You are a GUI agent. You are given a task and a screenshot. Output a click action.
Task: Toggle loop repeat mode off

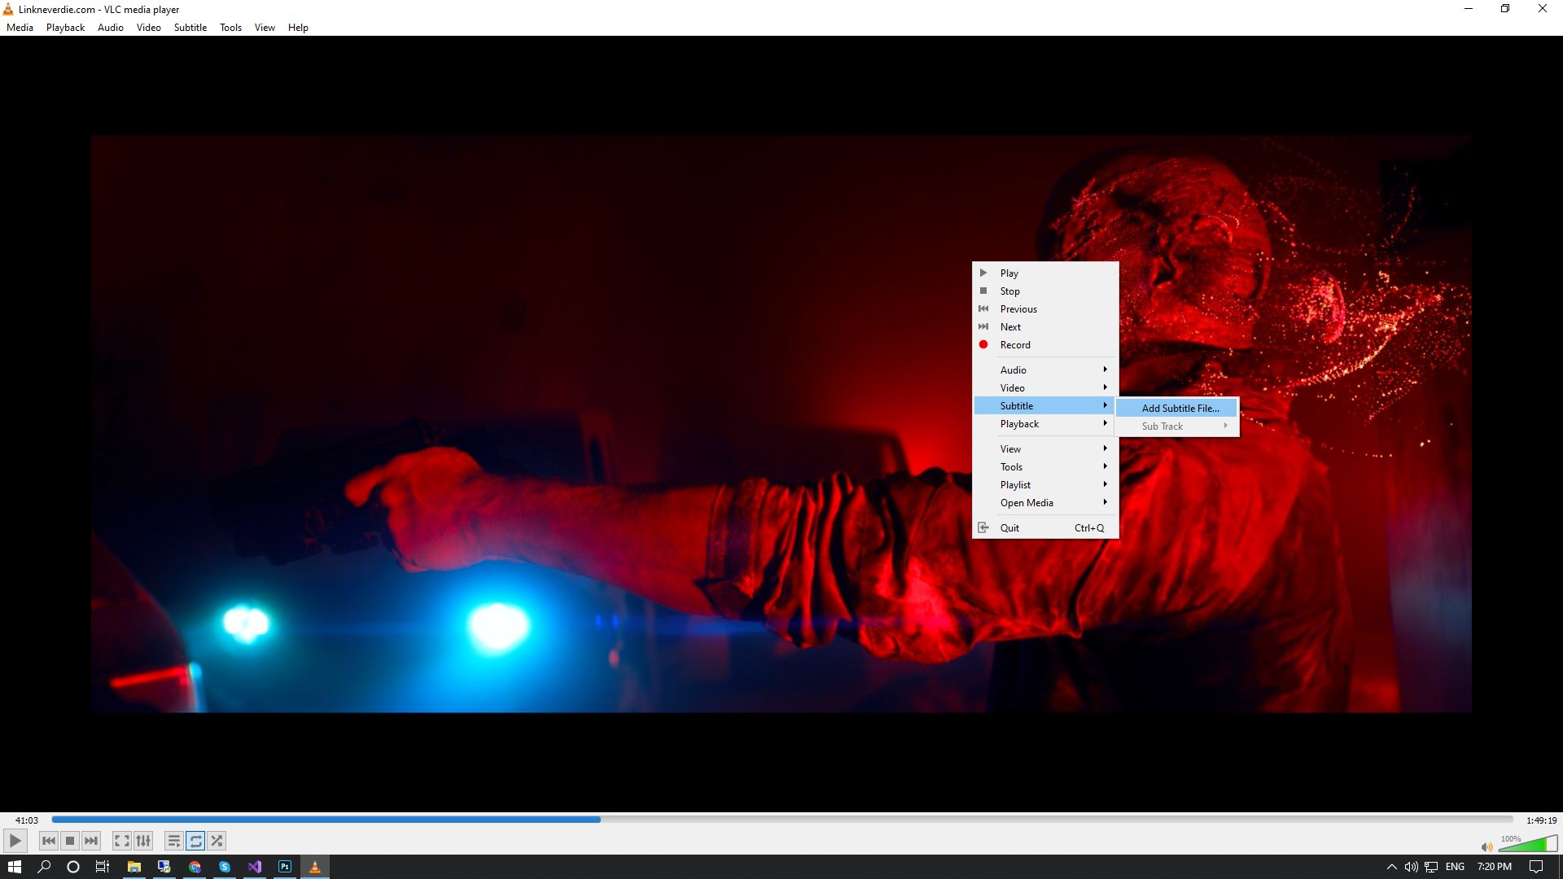[x=195, y=841]
